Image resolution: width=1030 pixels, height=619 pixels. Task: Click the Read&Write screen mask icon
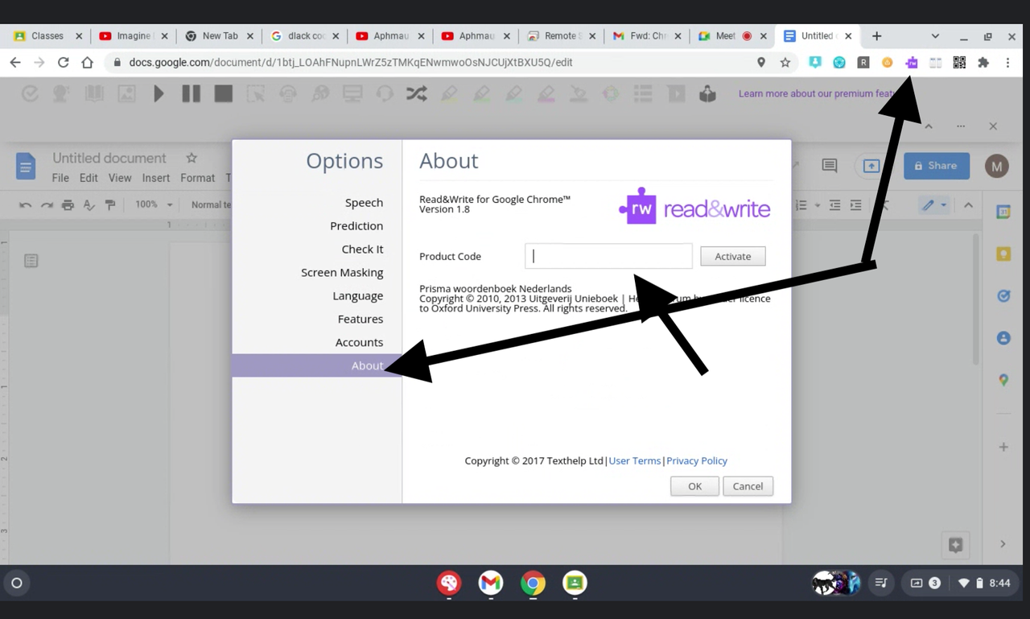[x=352, y=94]
